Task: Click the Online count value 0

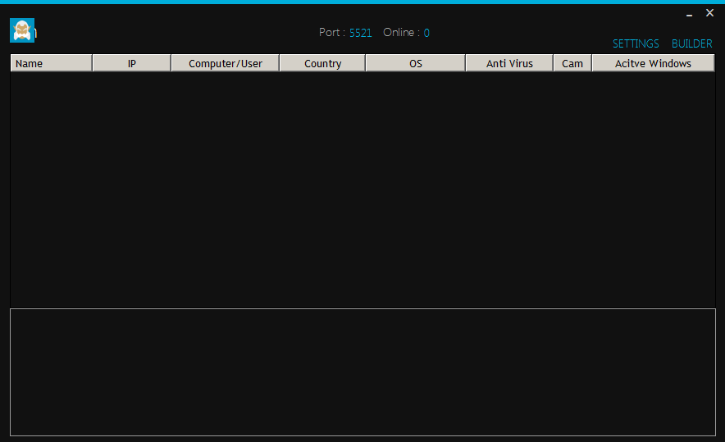Action: [x=426, y=33]
